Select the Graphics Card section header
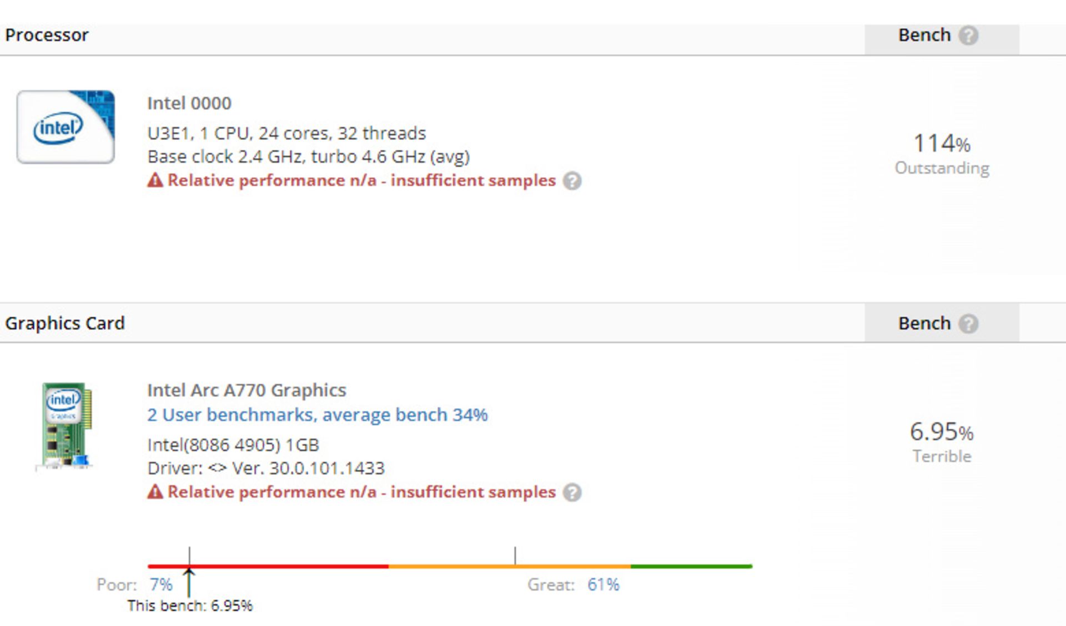This screenshot has height=626, width=1066. [x=65, y=323]
